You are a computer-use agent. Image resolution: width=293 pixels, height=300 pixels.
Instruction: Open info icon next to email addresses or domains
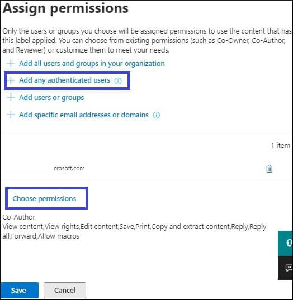point(156,115)
